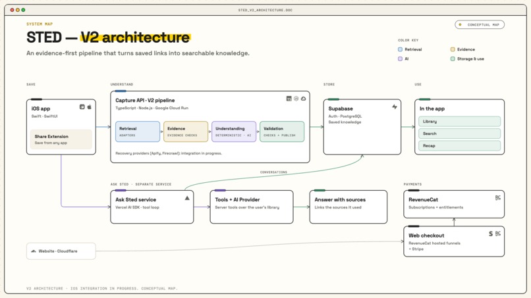Click the Capture API · V2 pipeline title

point(145,101)
